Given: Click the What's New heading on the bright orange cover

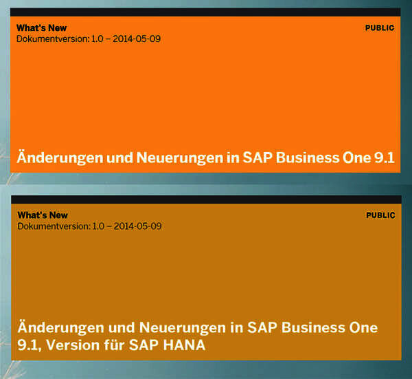Looking at the screenshot, I should (42, 28).
